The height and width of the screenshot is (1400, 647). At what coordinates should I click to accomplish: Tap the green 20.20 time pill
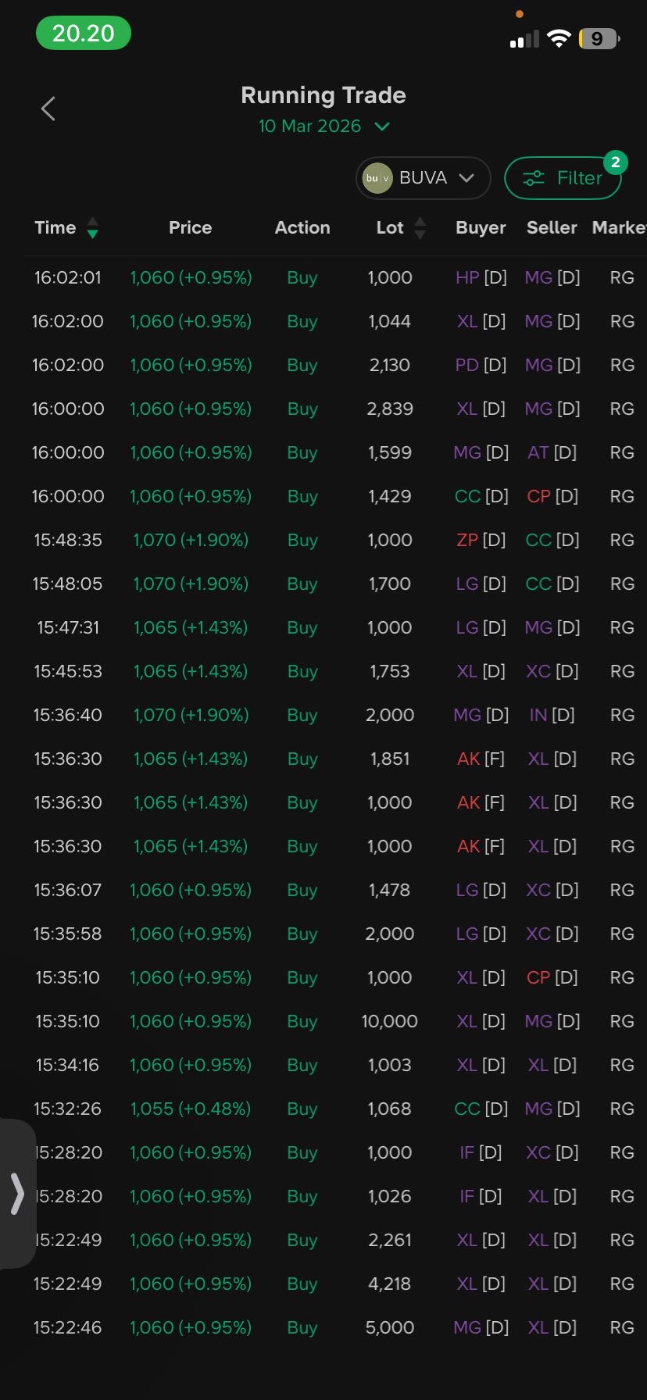tap(84, 34)
